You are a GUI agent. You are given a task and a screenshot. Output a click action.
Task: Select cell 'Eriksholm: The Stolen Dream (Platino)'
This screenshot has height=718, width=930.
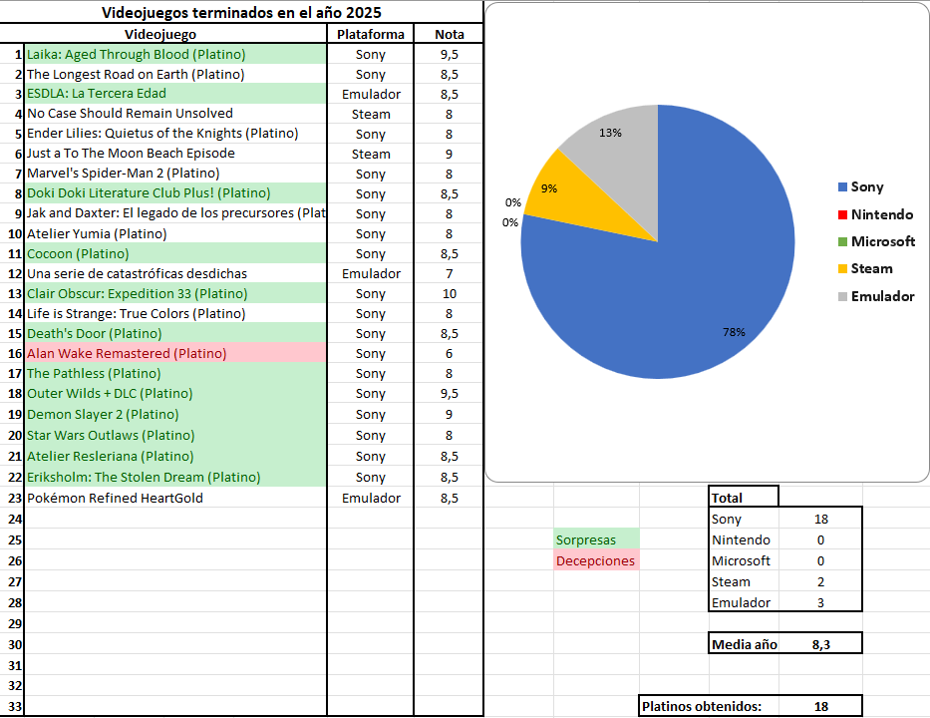click(x=175, y=477)
